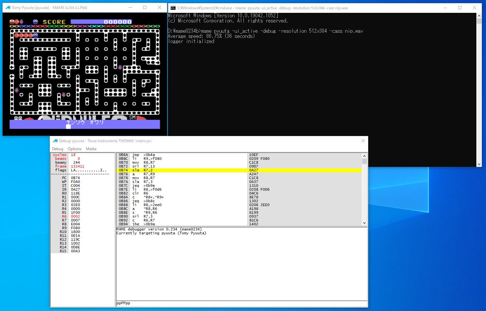Select highlighted line 0B74 sla R7,2
The image size is (486, 311).
point(239,170)
